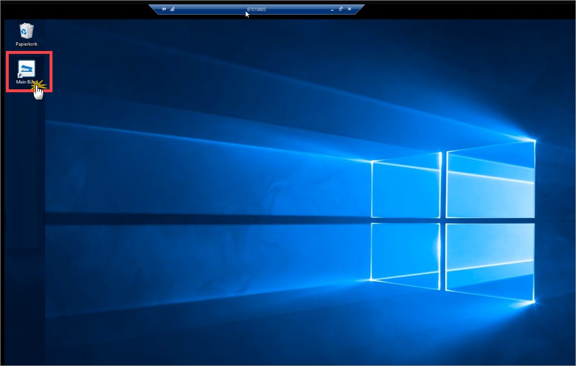Click the lower-right pane of Windows logo
Image resolution: width=576 pixels, height=366 pixels.
point(491,262)
